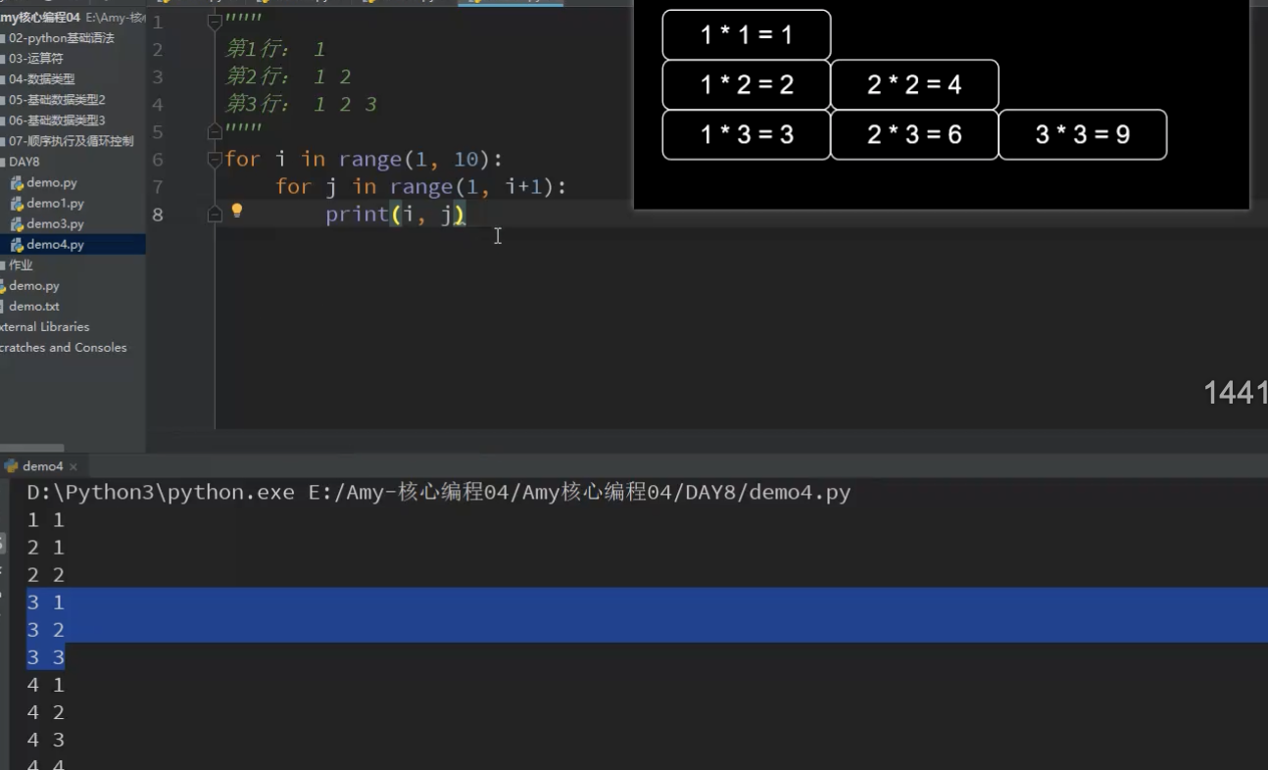Open the 06-基础数据类型3 folder
The width and height of the screenshot is (1268, 770).
[57, 120]
